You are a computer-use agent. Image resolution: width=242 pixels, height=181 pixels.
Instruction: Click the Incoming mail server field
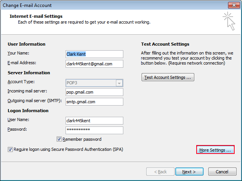pos(94,92)
